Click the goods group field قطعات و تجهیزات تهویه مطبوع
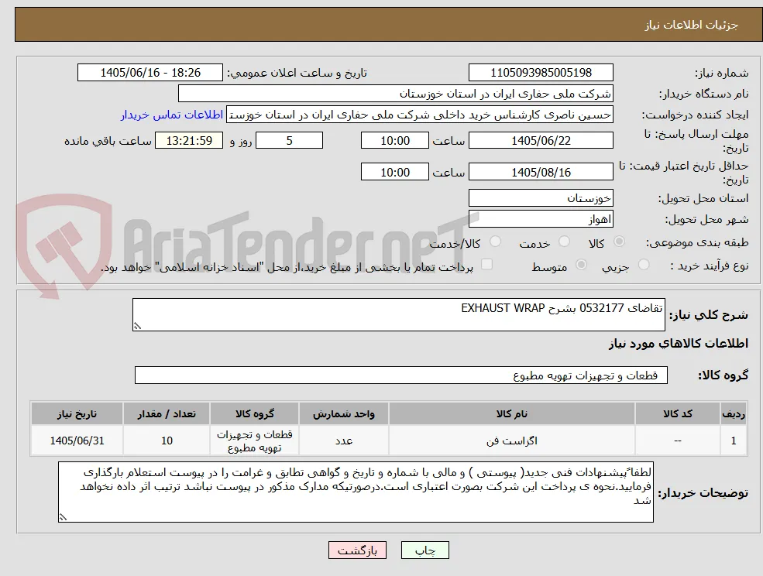The width and height of the screenshot is (763, 576). coord(401,375)
